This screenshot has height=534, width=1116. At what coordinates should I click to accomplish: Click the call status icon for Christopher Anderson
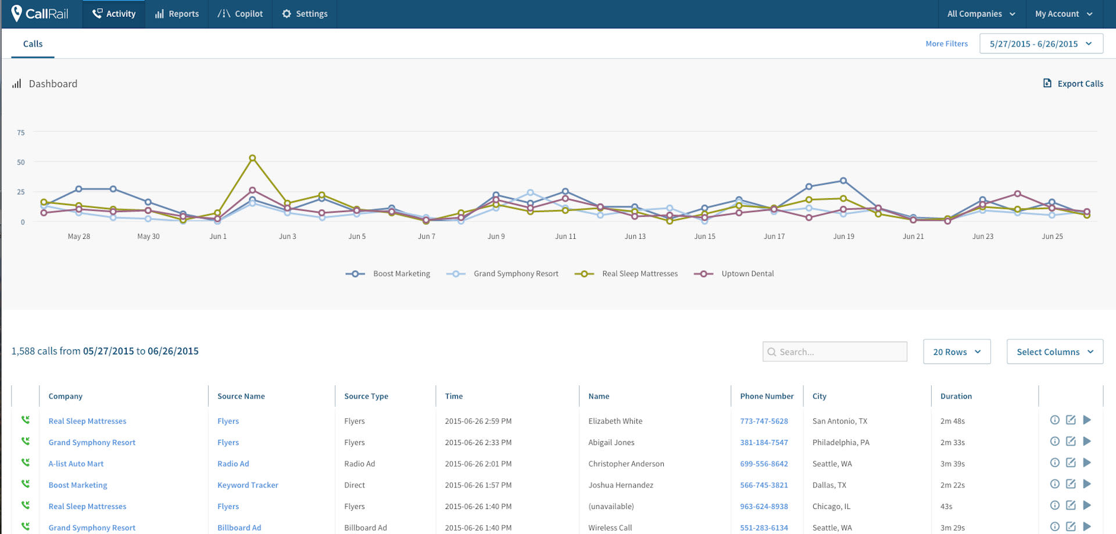26,463
